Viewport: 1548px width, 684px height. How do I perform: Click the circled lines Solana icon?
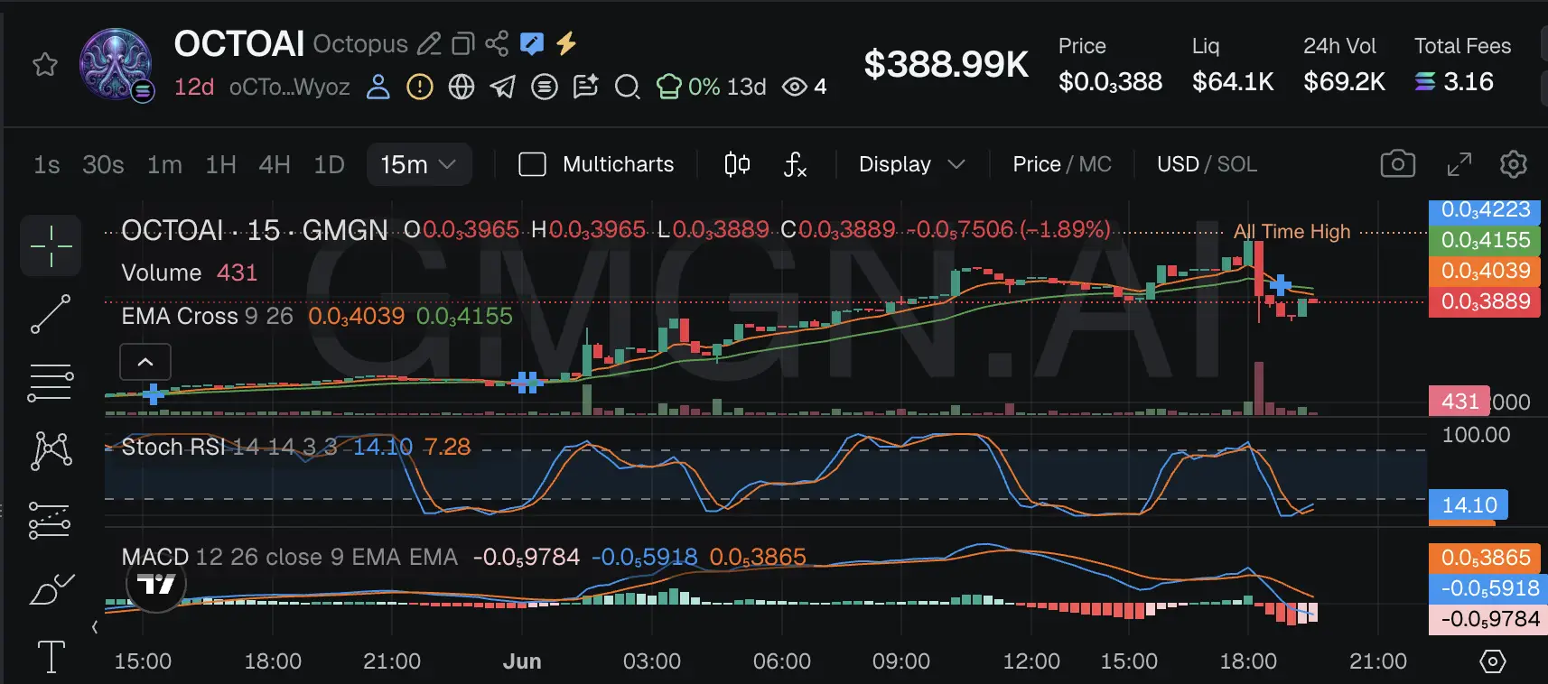pyautogui.click(x=545, y=87)
